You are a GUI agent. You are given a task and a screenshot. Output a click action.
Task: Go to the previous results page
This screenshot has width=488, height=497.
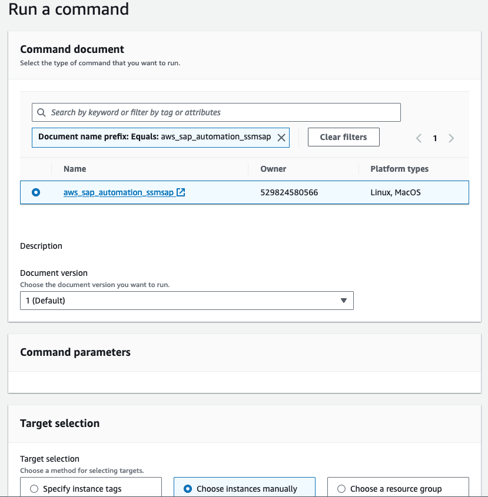click(x=419, y=138)
